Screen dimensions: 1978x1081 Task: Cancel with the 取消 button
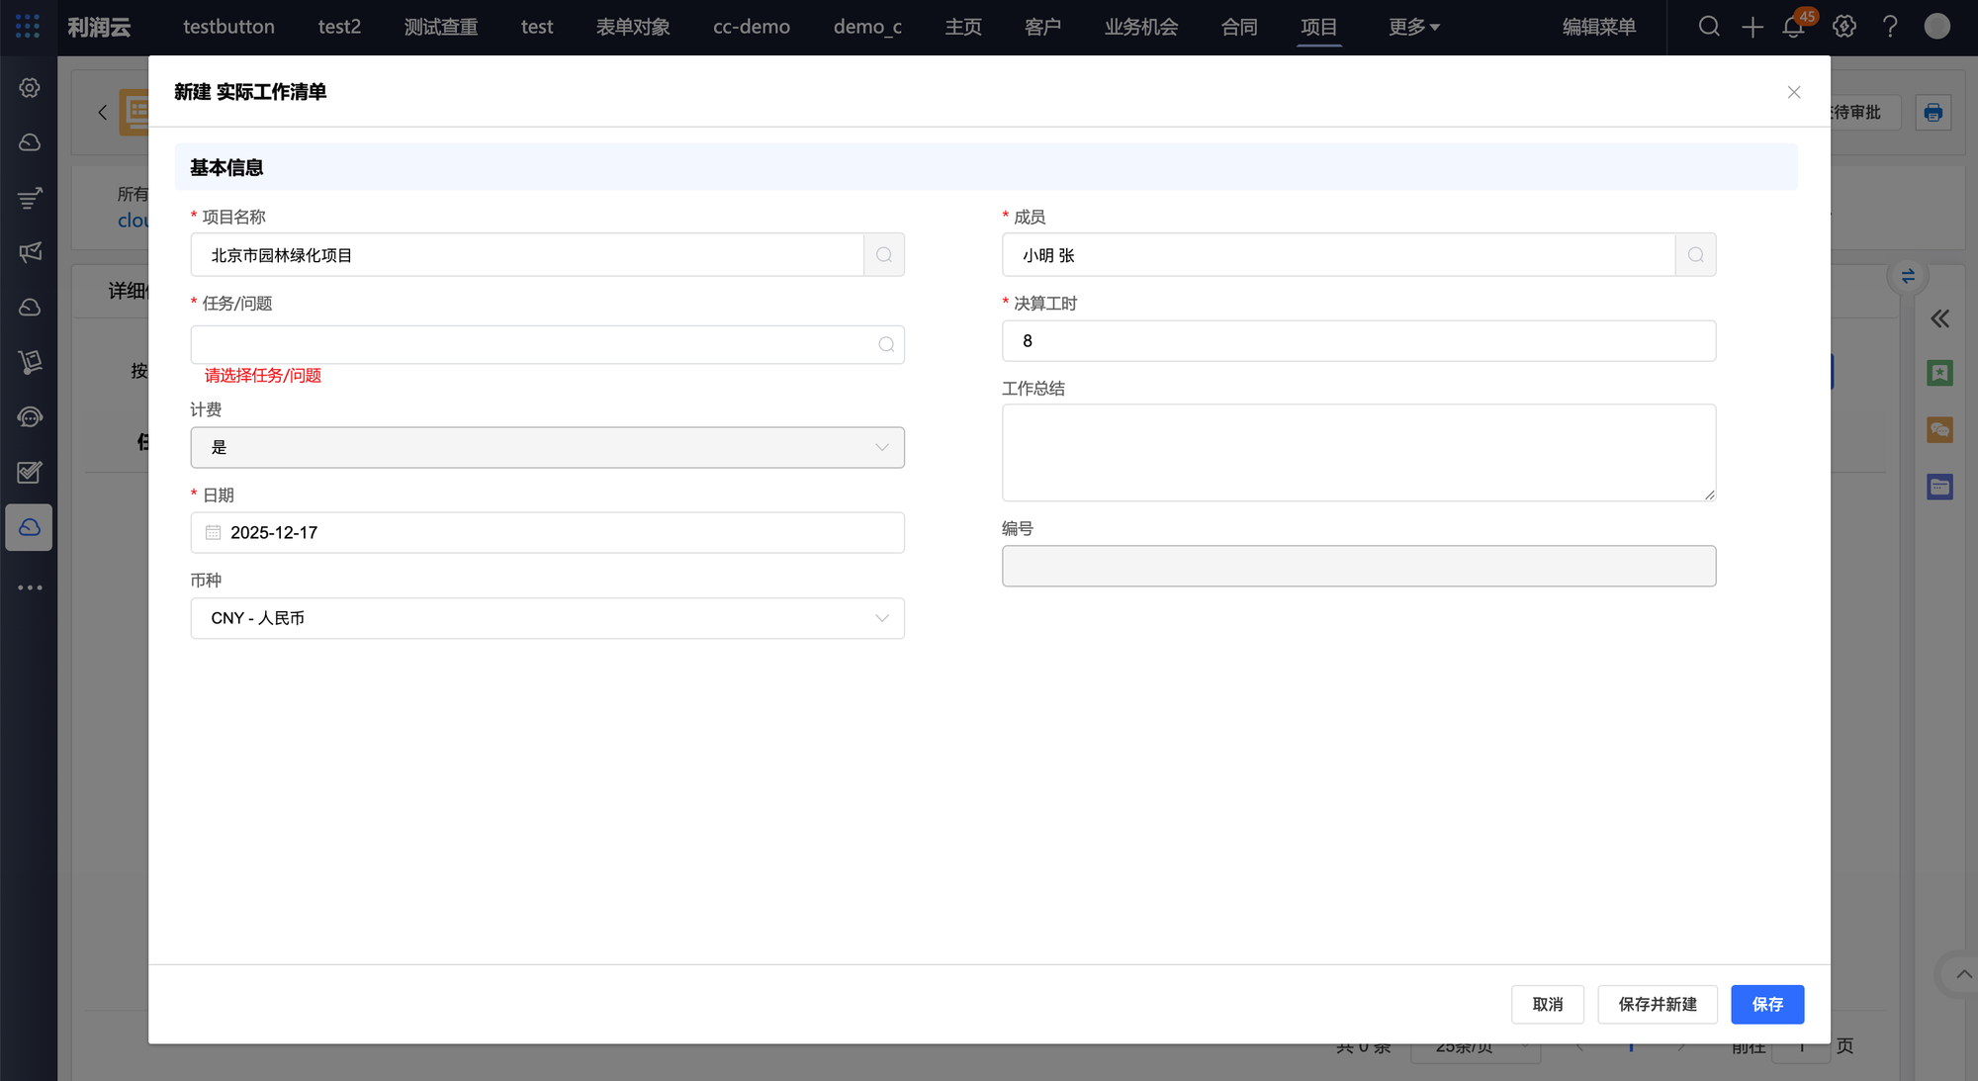[x=1547, y=1004]
